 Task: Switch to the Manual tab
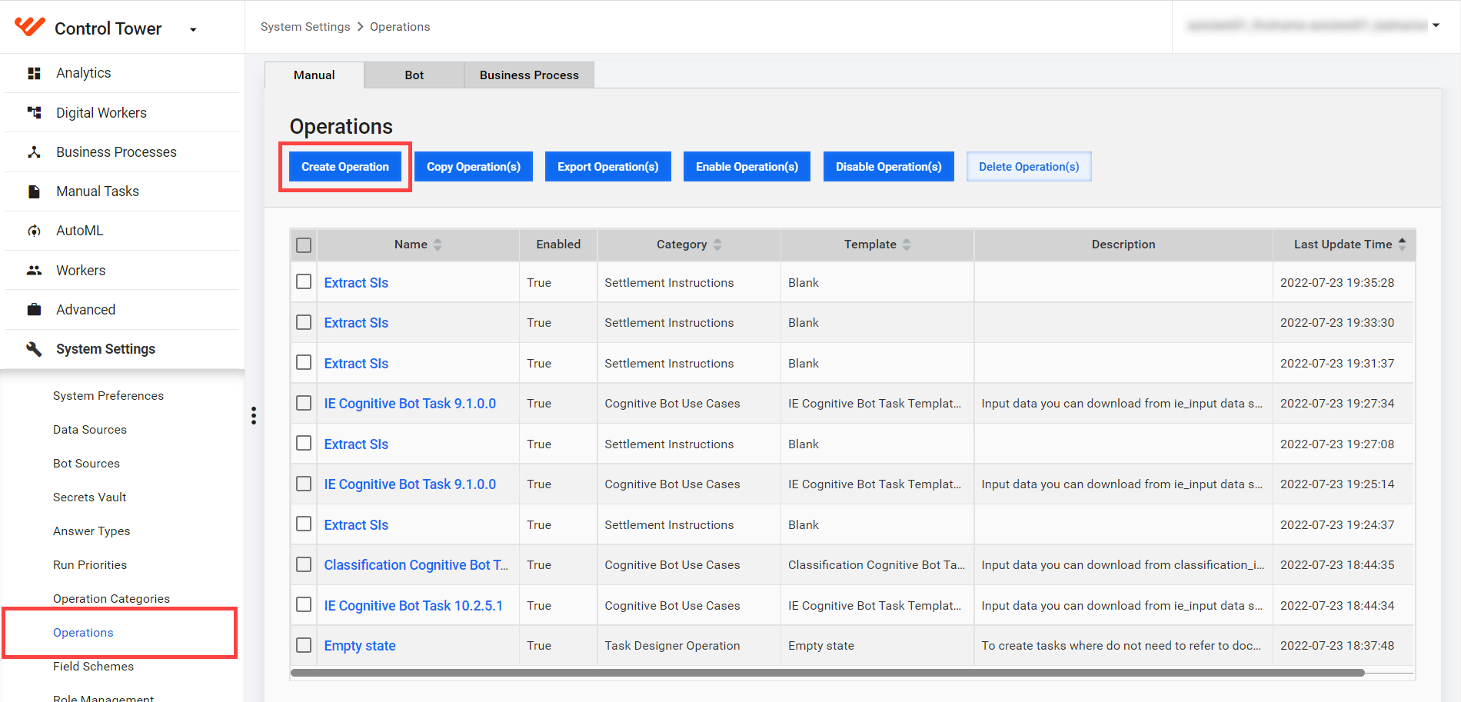click(314, 75)
